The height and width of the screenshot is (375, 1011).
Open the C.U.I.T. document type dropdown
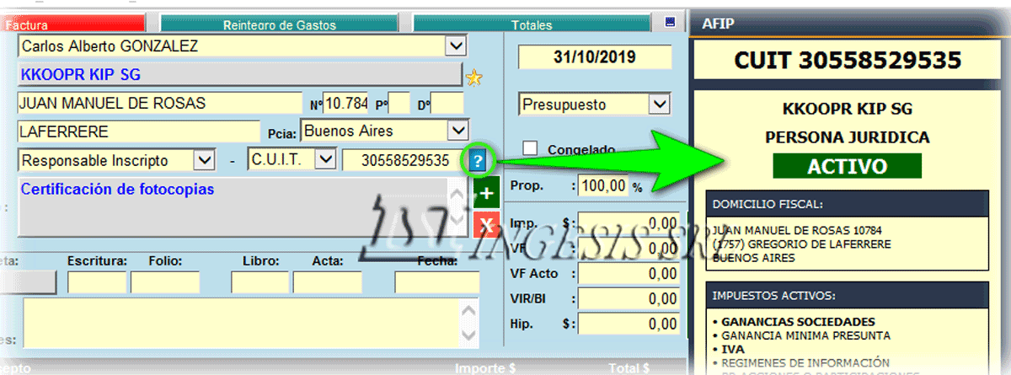click(324, 159)
